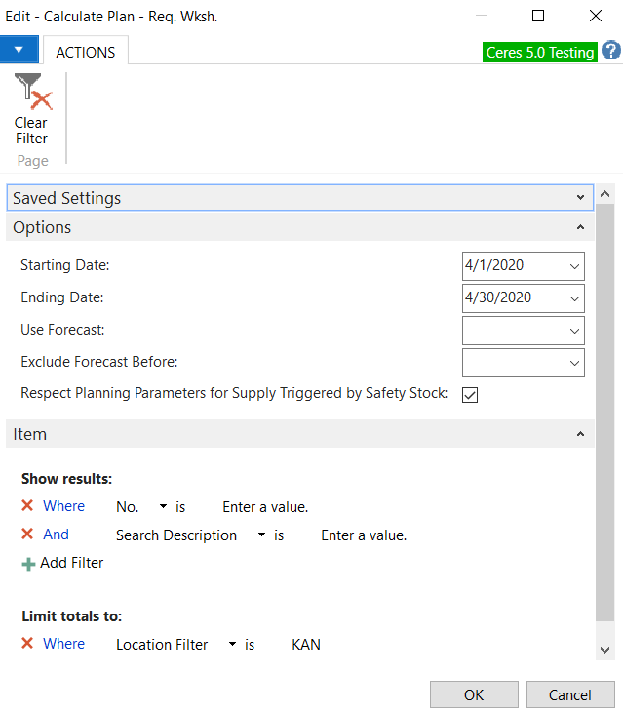623x713 pixels.
Task: Remove the Search Description filter with X
Action: (x=27, y=535)
